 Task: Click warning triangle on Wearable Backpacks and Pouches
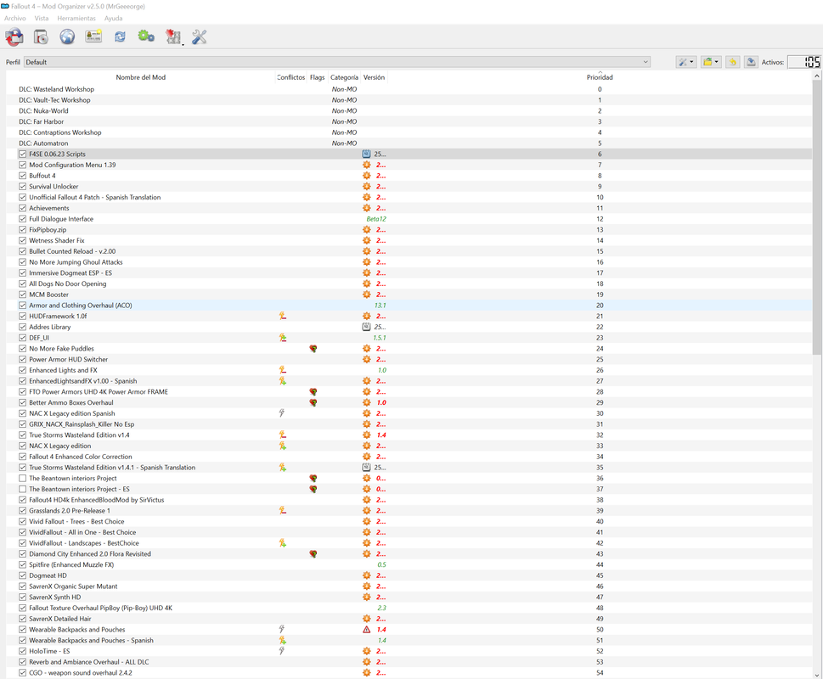click(x=366, y=630)
